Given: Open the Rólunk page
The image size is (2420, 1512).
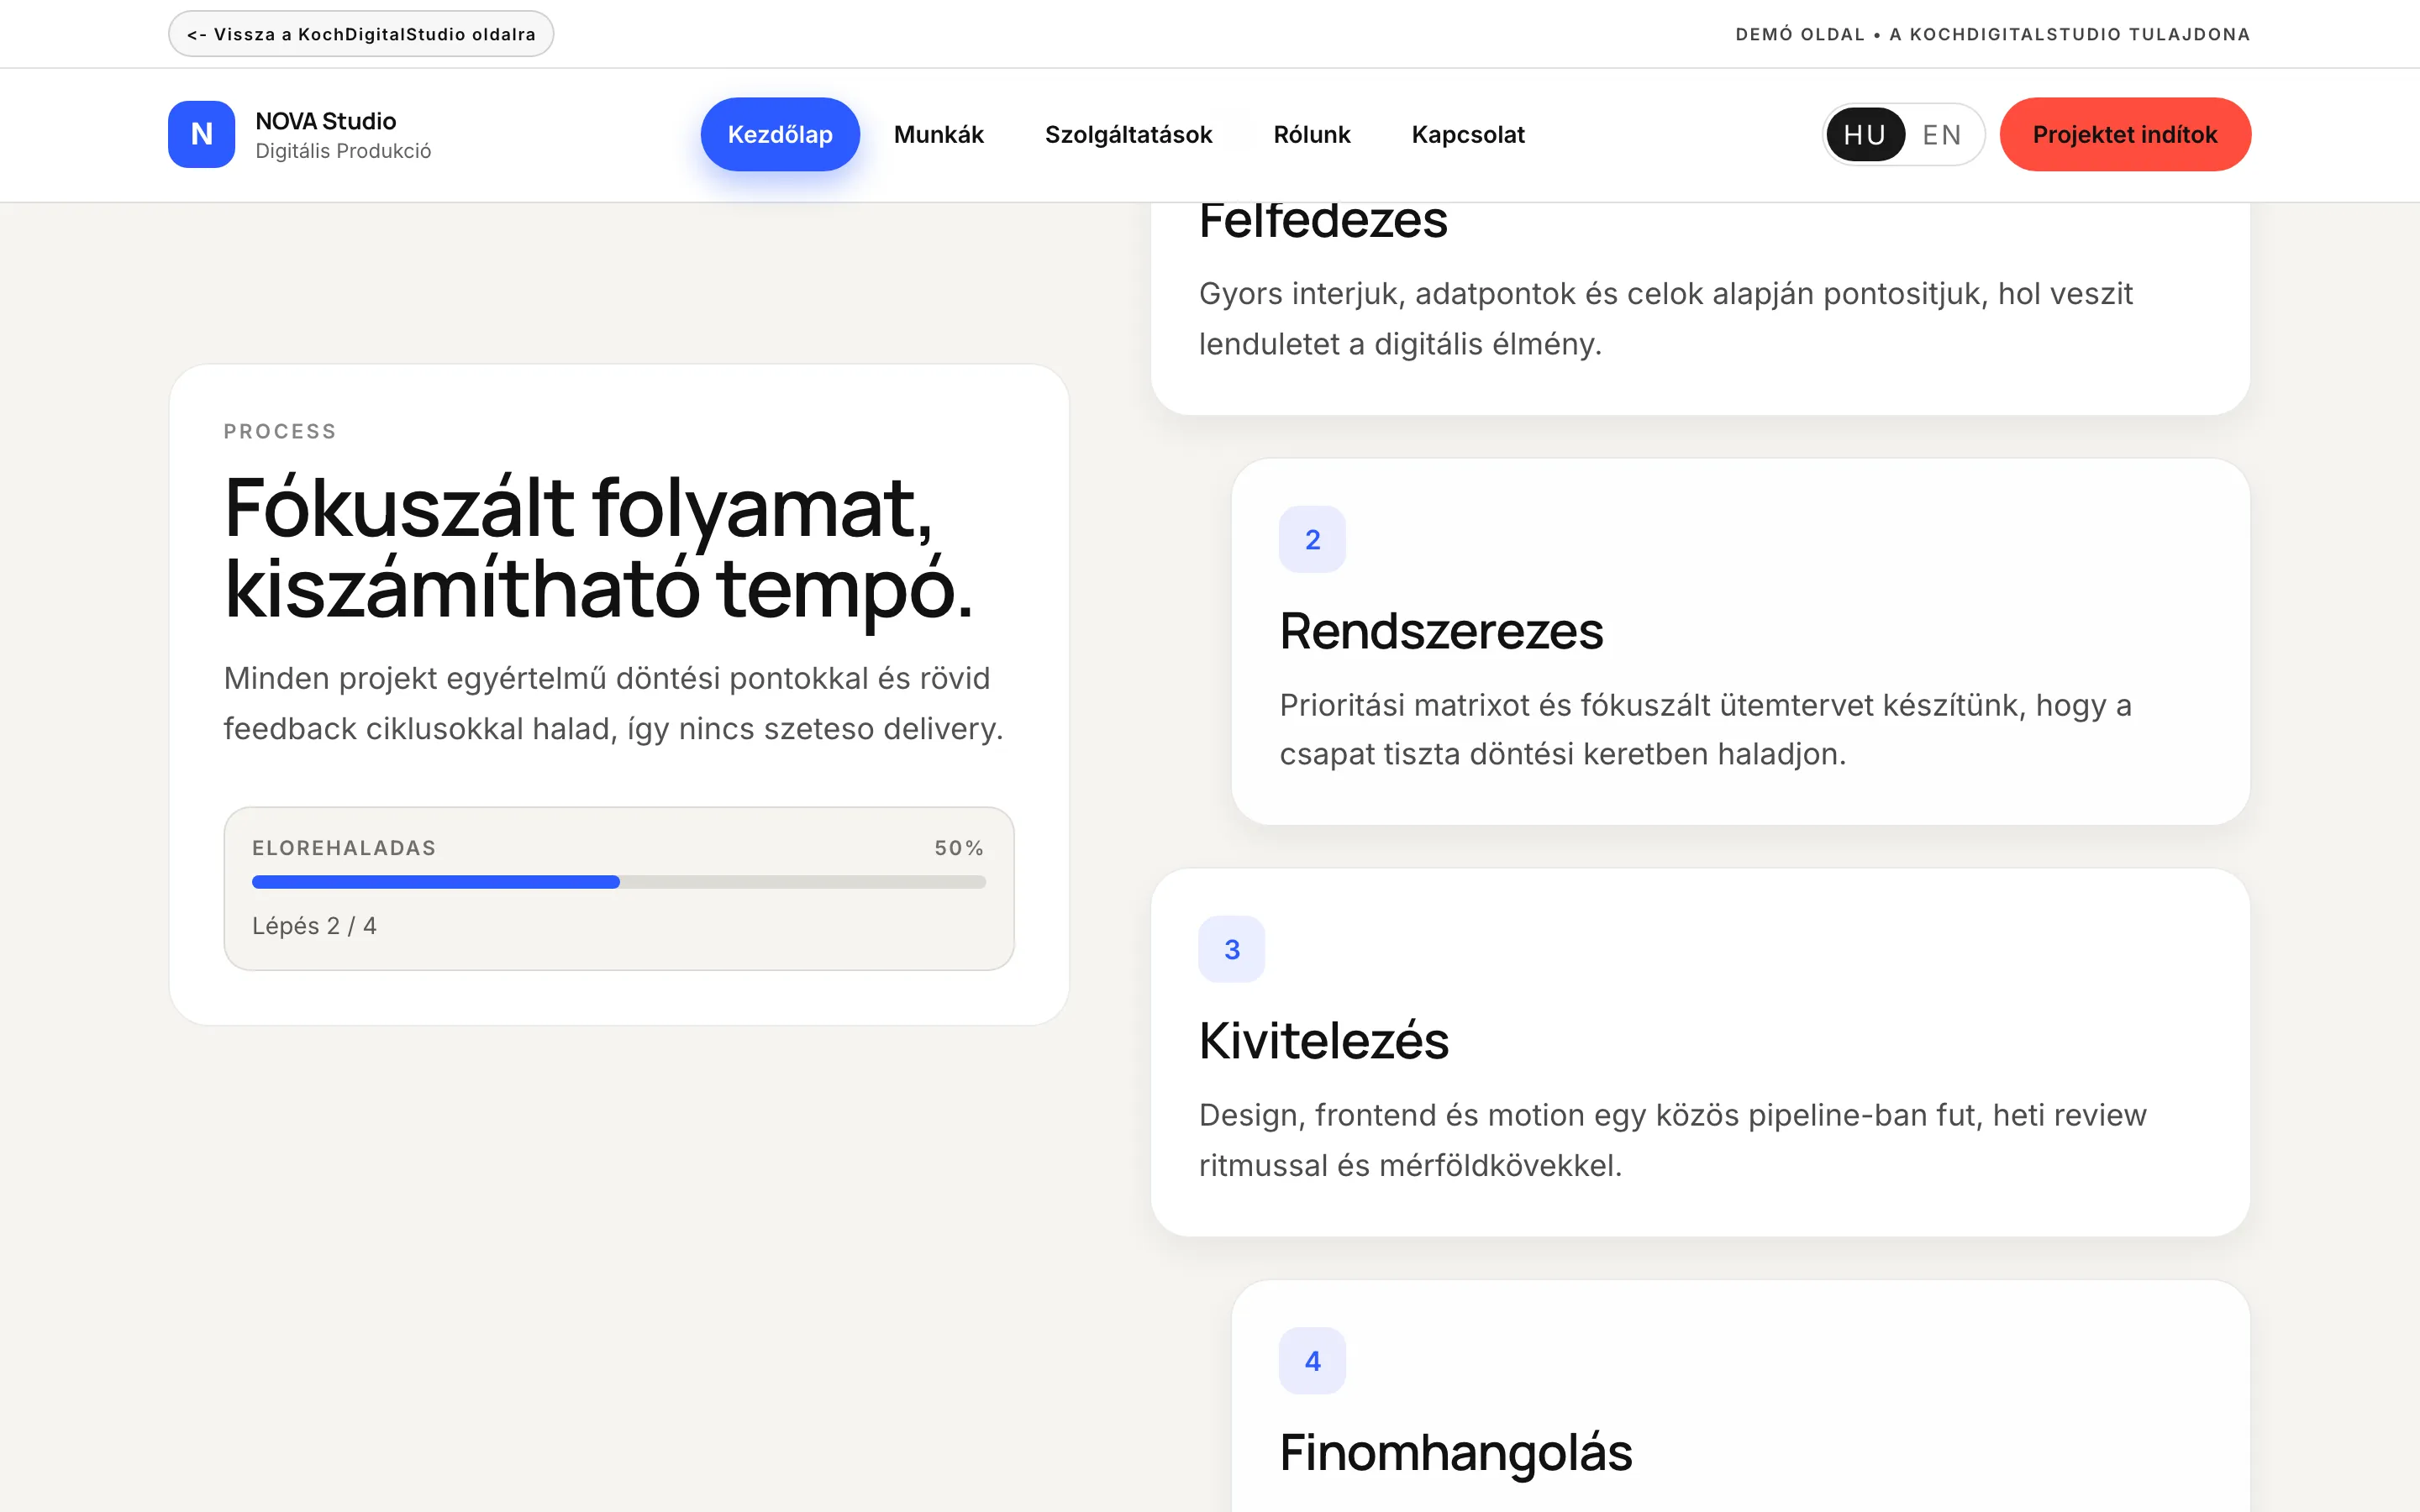Looking at the screenshot, I should (x=1312, y=134).
